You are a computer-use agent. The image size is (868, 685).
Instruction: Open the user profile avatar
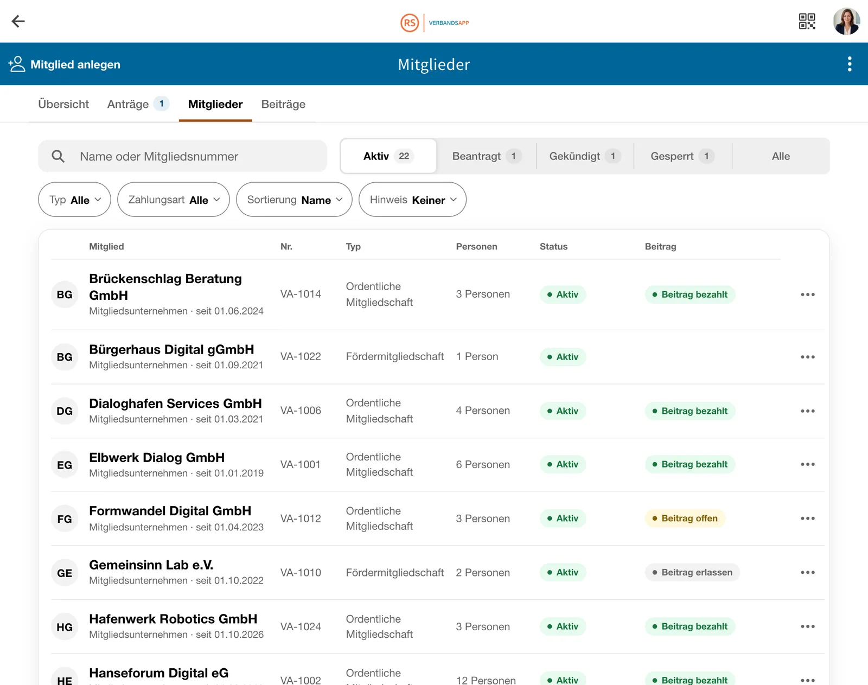[846, 21]
